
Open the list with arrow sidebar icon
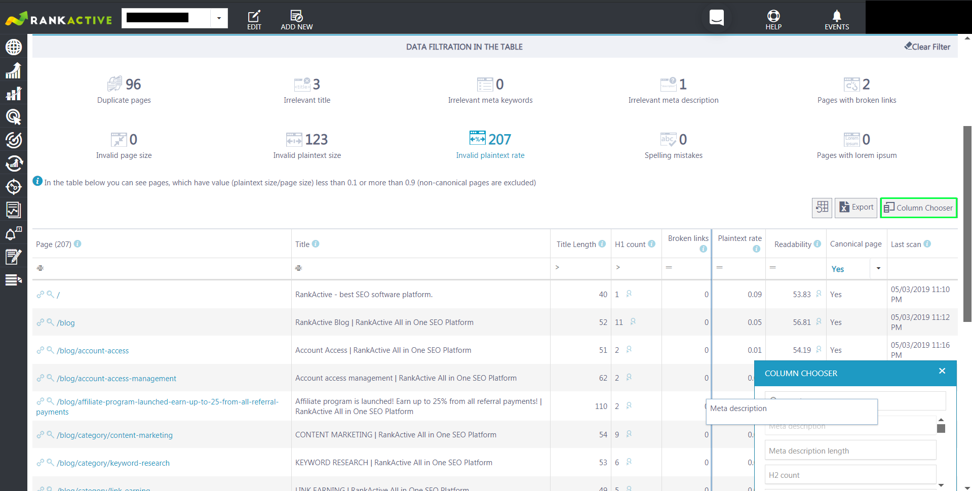(14, 280)
